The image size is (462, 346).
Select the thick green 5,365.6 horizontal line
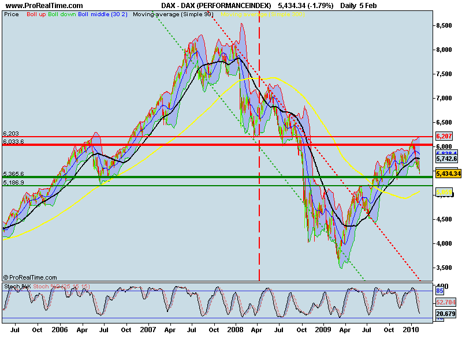[218, 177]
